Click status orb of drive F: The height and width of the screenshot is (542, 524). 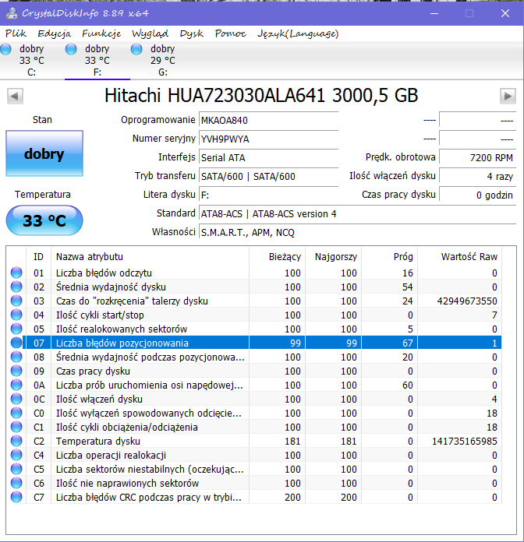click(x=71, y=49)
